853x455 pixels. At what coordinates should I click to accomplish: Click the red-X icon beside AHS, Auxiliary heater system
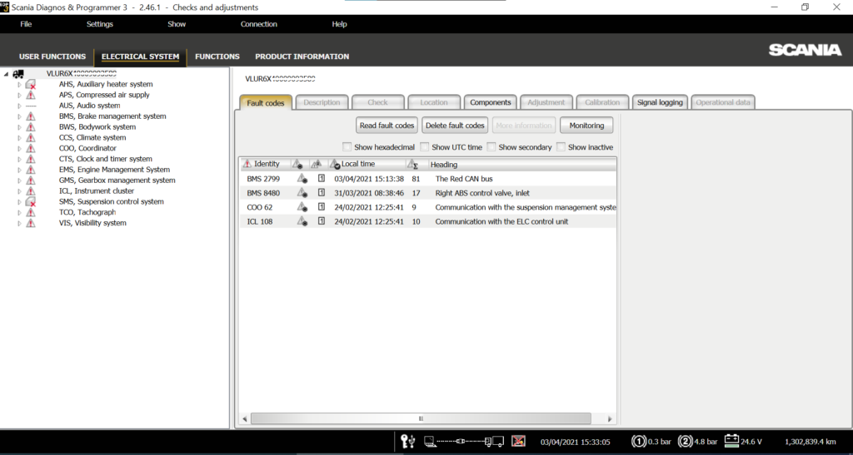pyautogui.click(x=31, y=84)
